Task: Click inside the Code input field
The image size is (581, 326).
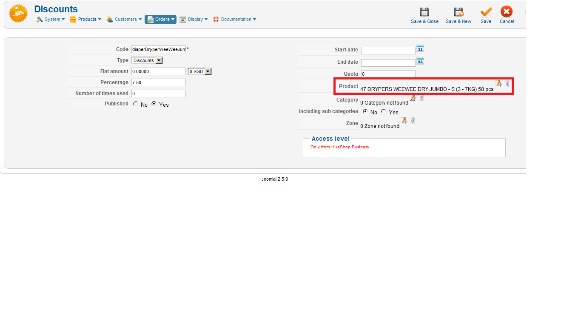Action: [159, 49]
